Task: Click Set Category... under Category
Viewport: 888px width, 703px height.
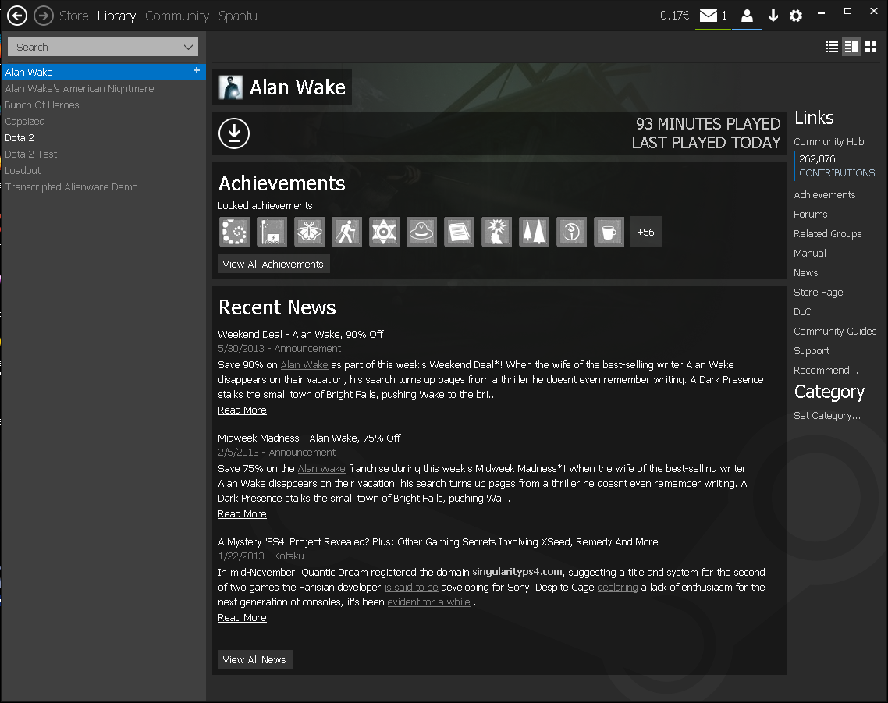Action: click(827, 416)
